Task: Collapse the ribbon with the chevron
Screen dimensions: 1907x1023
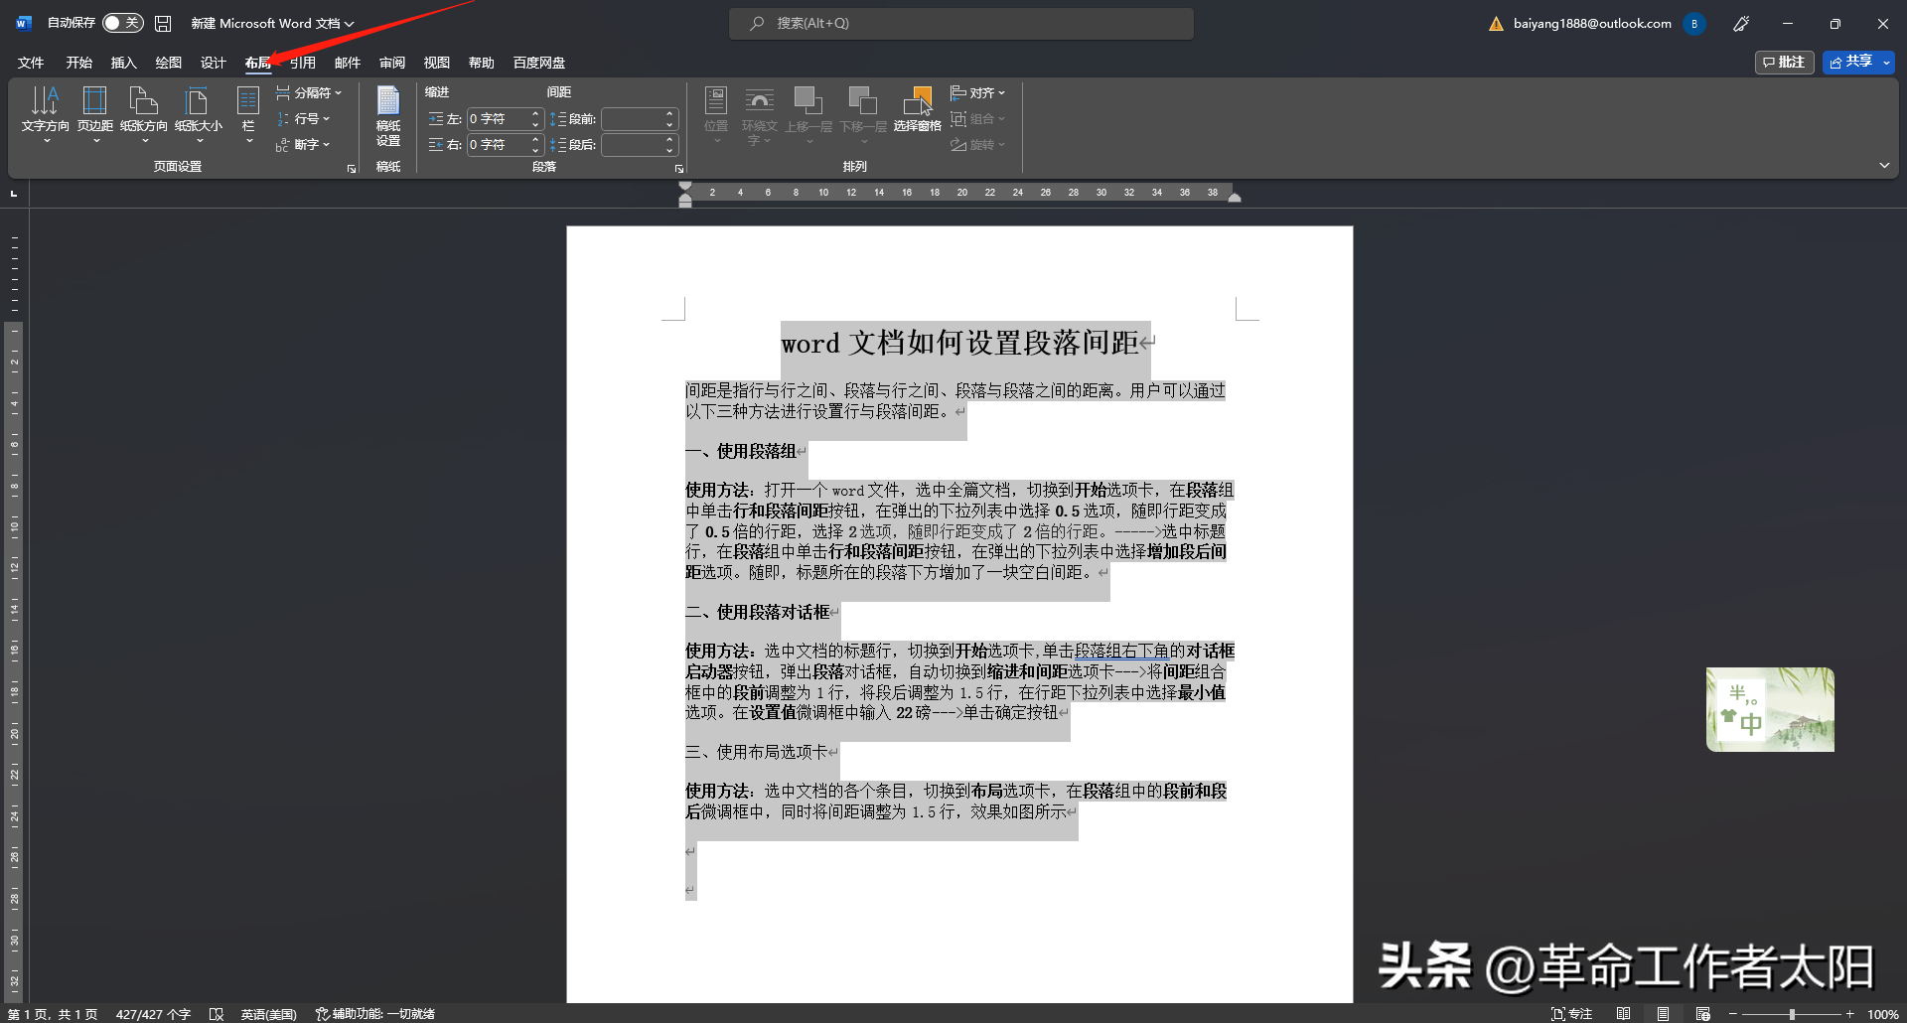Action: [x=1884, y=166]
